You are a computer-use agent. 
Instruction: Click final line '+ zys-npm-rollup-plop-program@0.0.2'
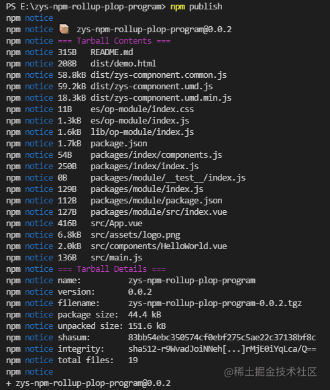click(89, 383)
